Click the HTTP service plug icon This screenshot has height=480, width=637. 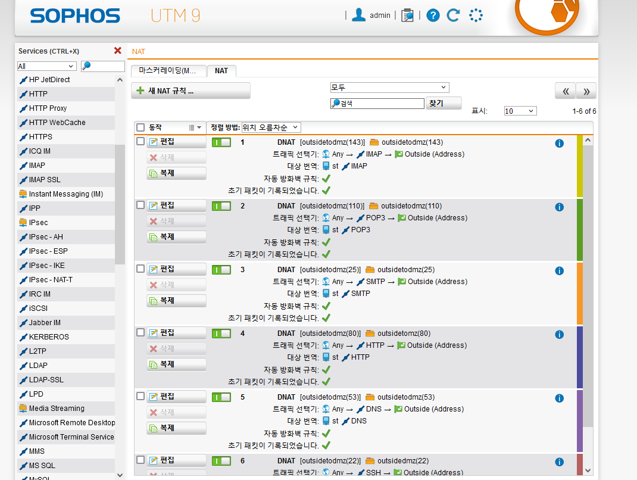point(23,94)
